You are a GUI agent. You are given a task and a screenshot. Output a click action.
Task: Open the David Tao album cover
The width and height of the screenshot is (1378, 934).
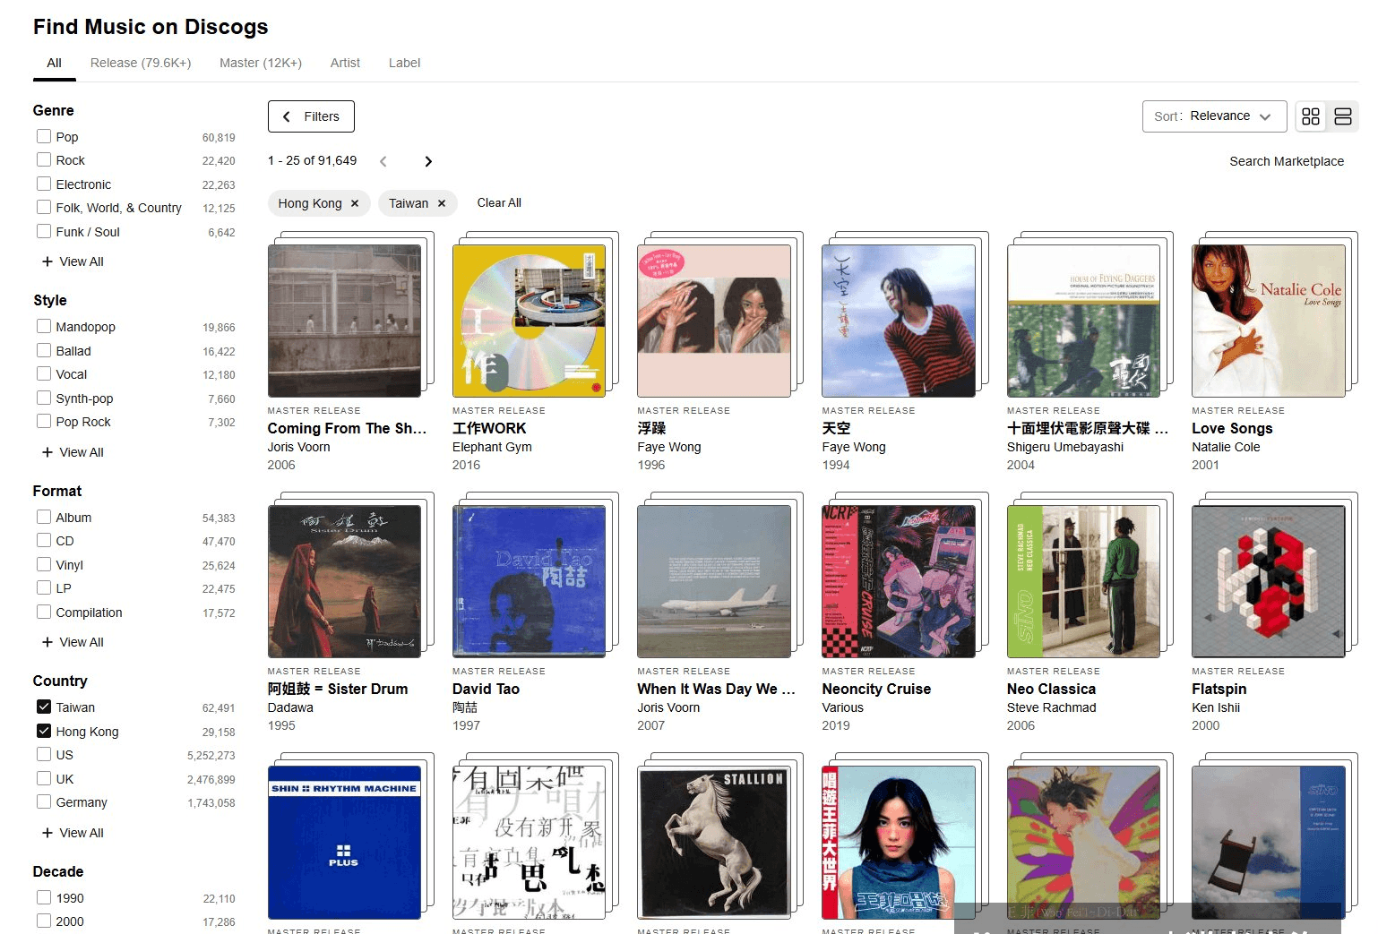529,581
